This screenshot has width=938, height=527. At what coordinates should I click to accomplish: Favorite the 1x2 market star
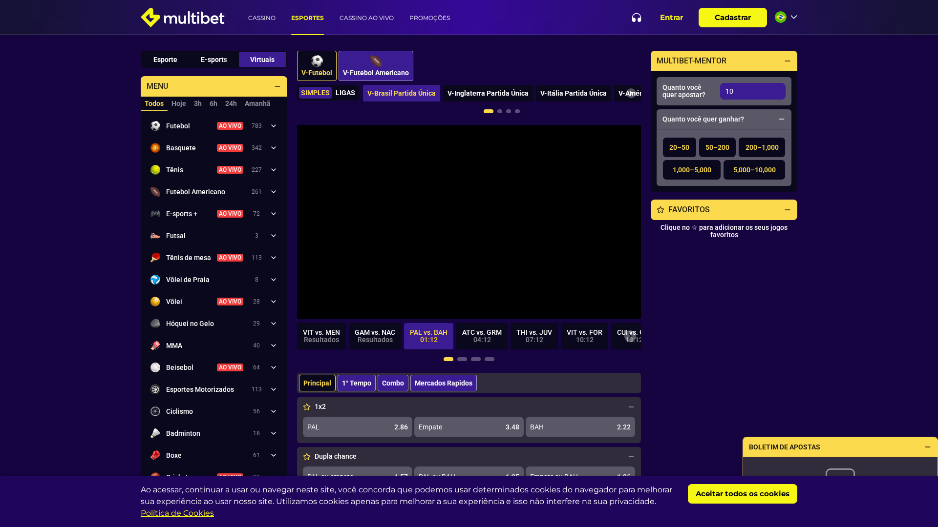click(x=307, y=407)
